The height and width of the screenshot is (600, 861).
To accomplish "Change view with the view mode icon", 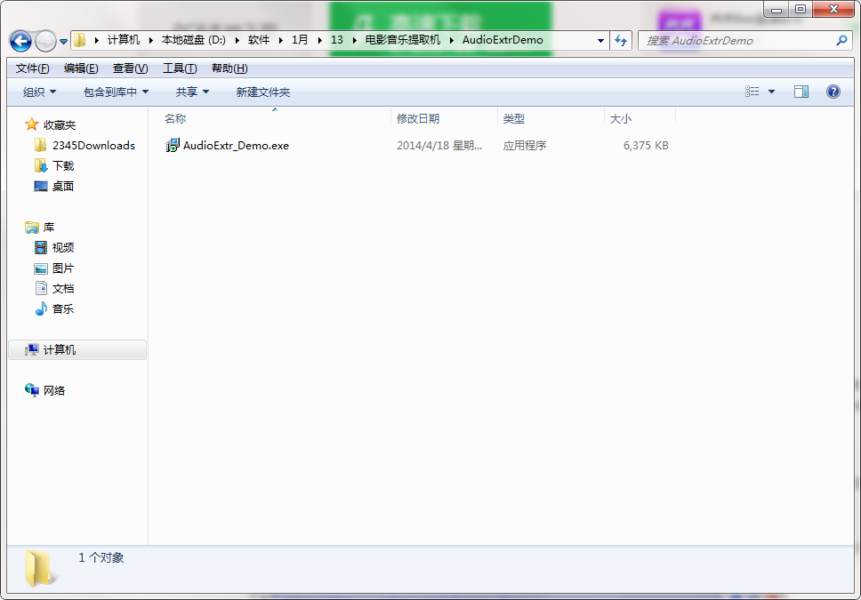I will 752,92.
